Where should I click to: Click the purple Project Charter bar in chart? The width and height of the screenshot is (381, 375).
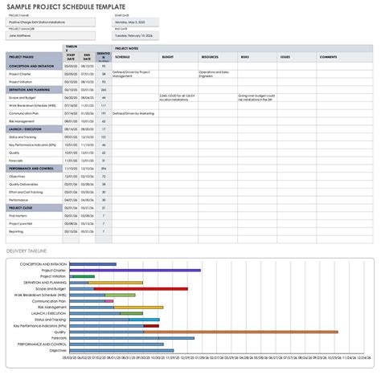[x=135, y=271]
